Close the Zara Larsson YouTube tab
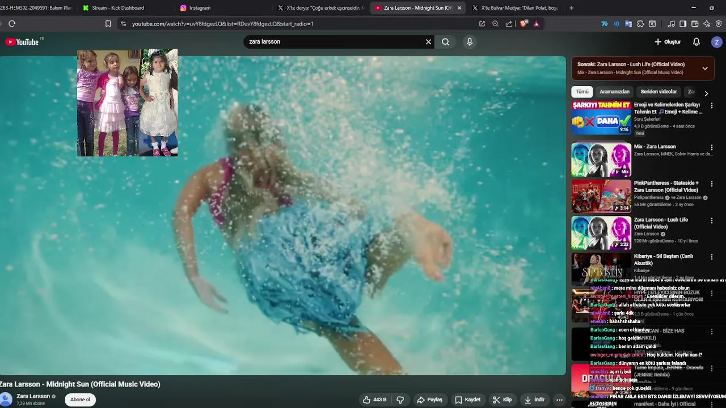 coord(459,8)
